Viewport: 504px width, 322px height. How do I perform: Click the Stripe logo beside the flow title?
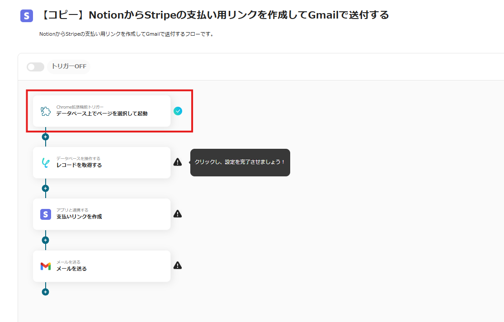click(27, 15)
